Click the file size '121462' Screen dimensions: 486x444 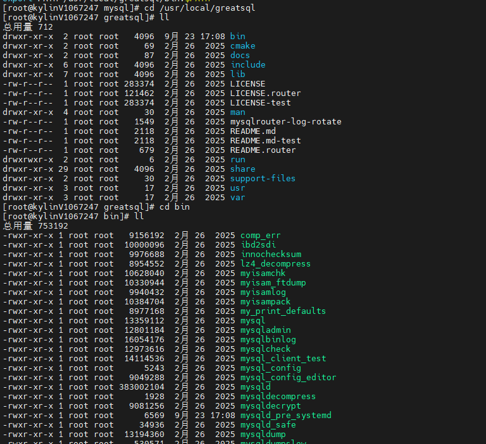[x=139, y=93]
